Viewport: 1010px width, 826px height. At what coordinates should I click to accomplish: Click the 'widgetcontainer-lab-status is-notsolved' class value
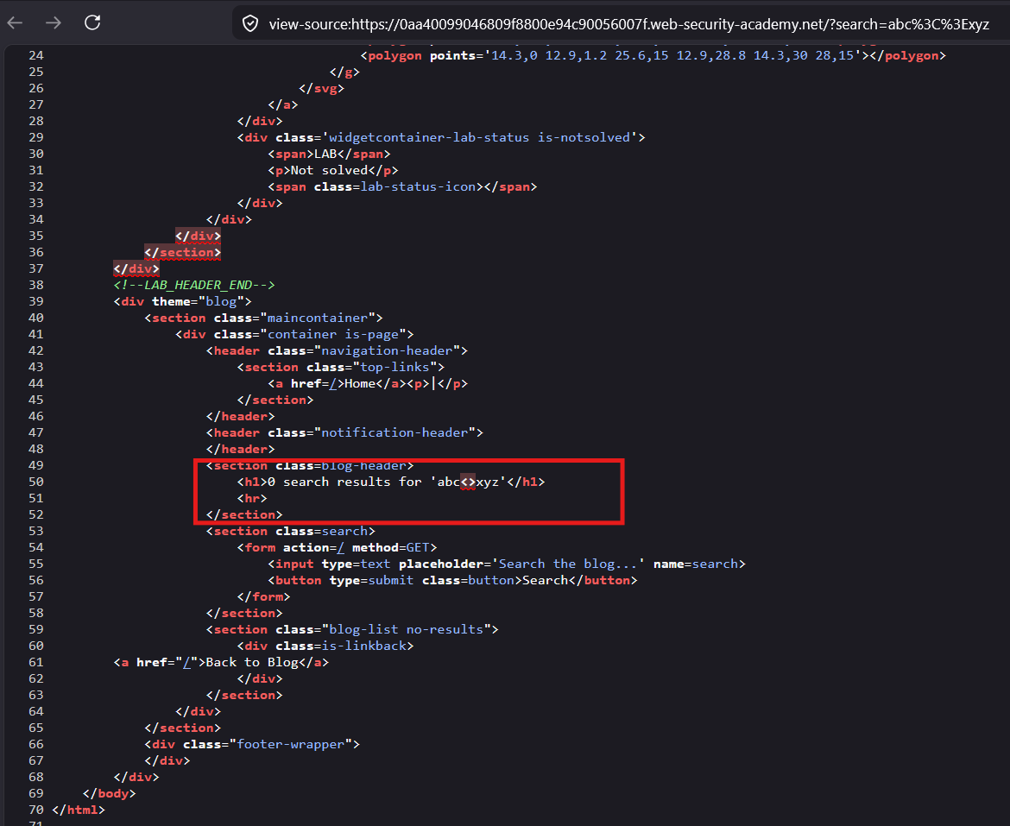coord(479,138)
